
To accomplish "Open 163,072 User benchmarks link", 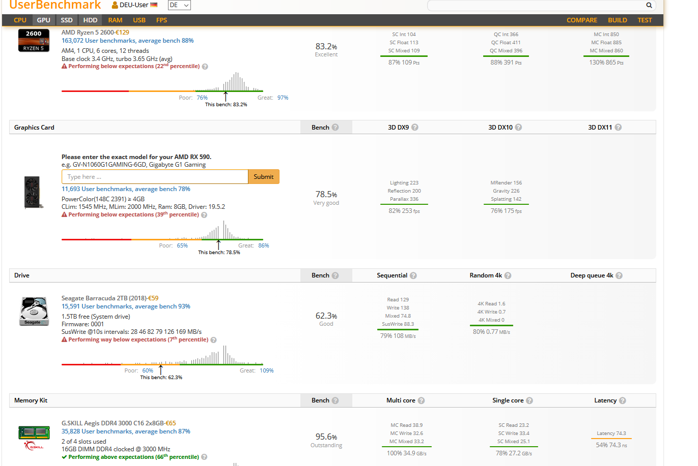I will 127,41.
